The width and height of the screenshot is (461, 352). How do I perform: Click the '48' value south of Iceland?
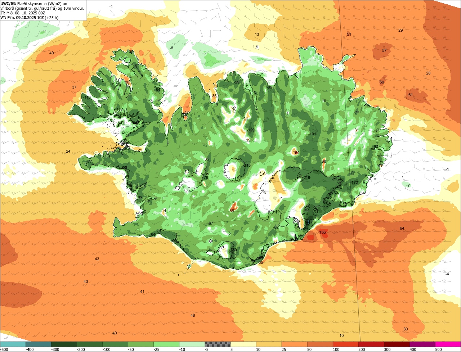(193, 316)
